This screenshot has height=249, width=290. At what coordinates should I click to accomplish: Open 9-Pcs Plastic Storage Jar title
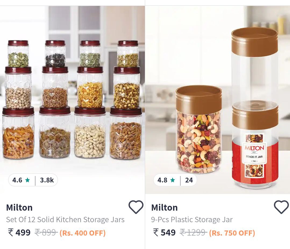tap(192, 219)
